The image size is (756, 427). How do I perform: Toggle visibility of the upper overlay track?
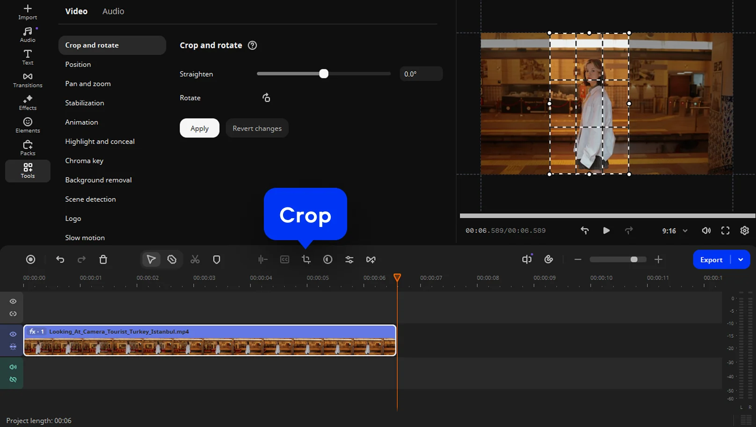(13, 301)
